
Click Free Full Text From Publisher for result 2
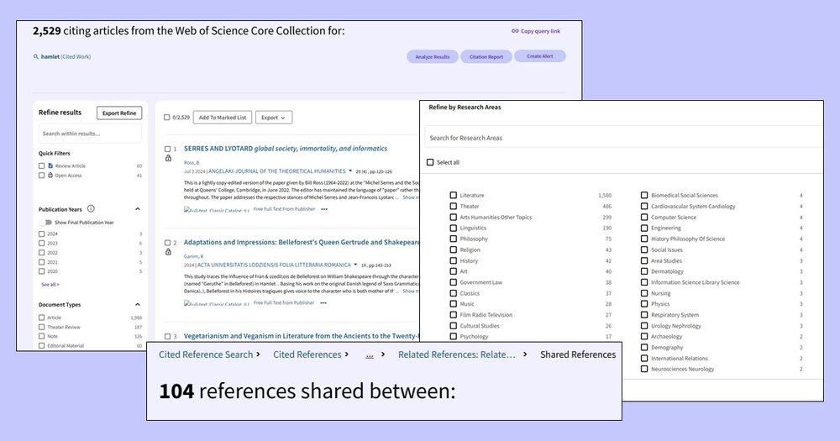pyautogui.click(x=284, y=302)
